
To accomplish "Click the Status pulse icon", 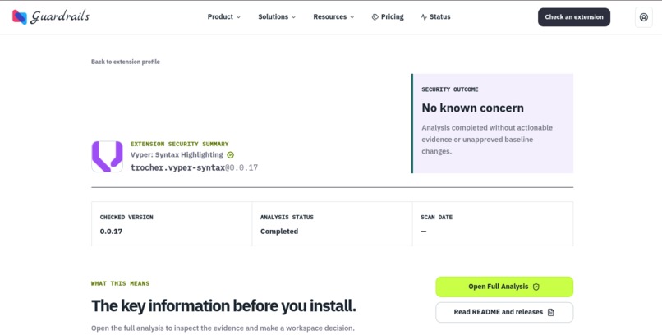I will click(x=424, y=17).
